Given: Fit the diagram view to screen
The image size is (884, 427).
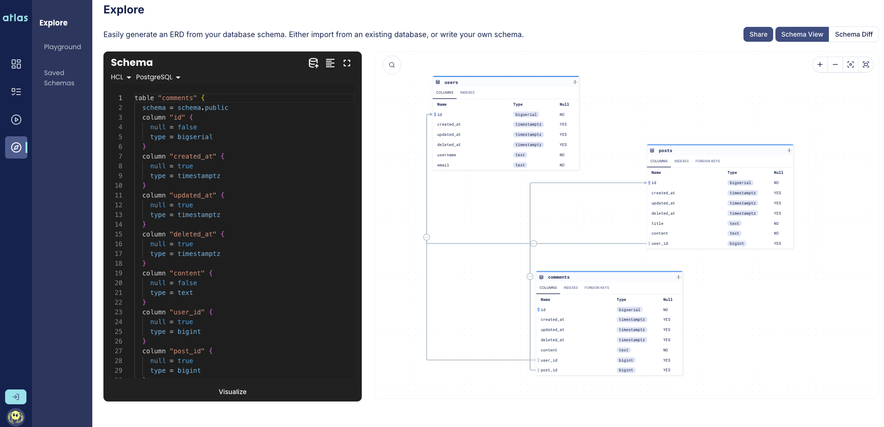Looking at the screenshot, I should [866, 64].
